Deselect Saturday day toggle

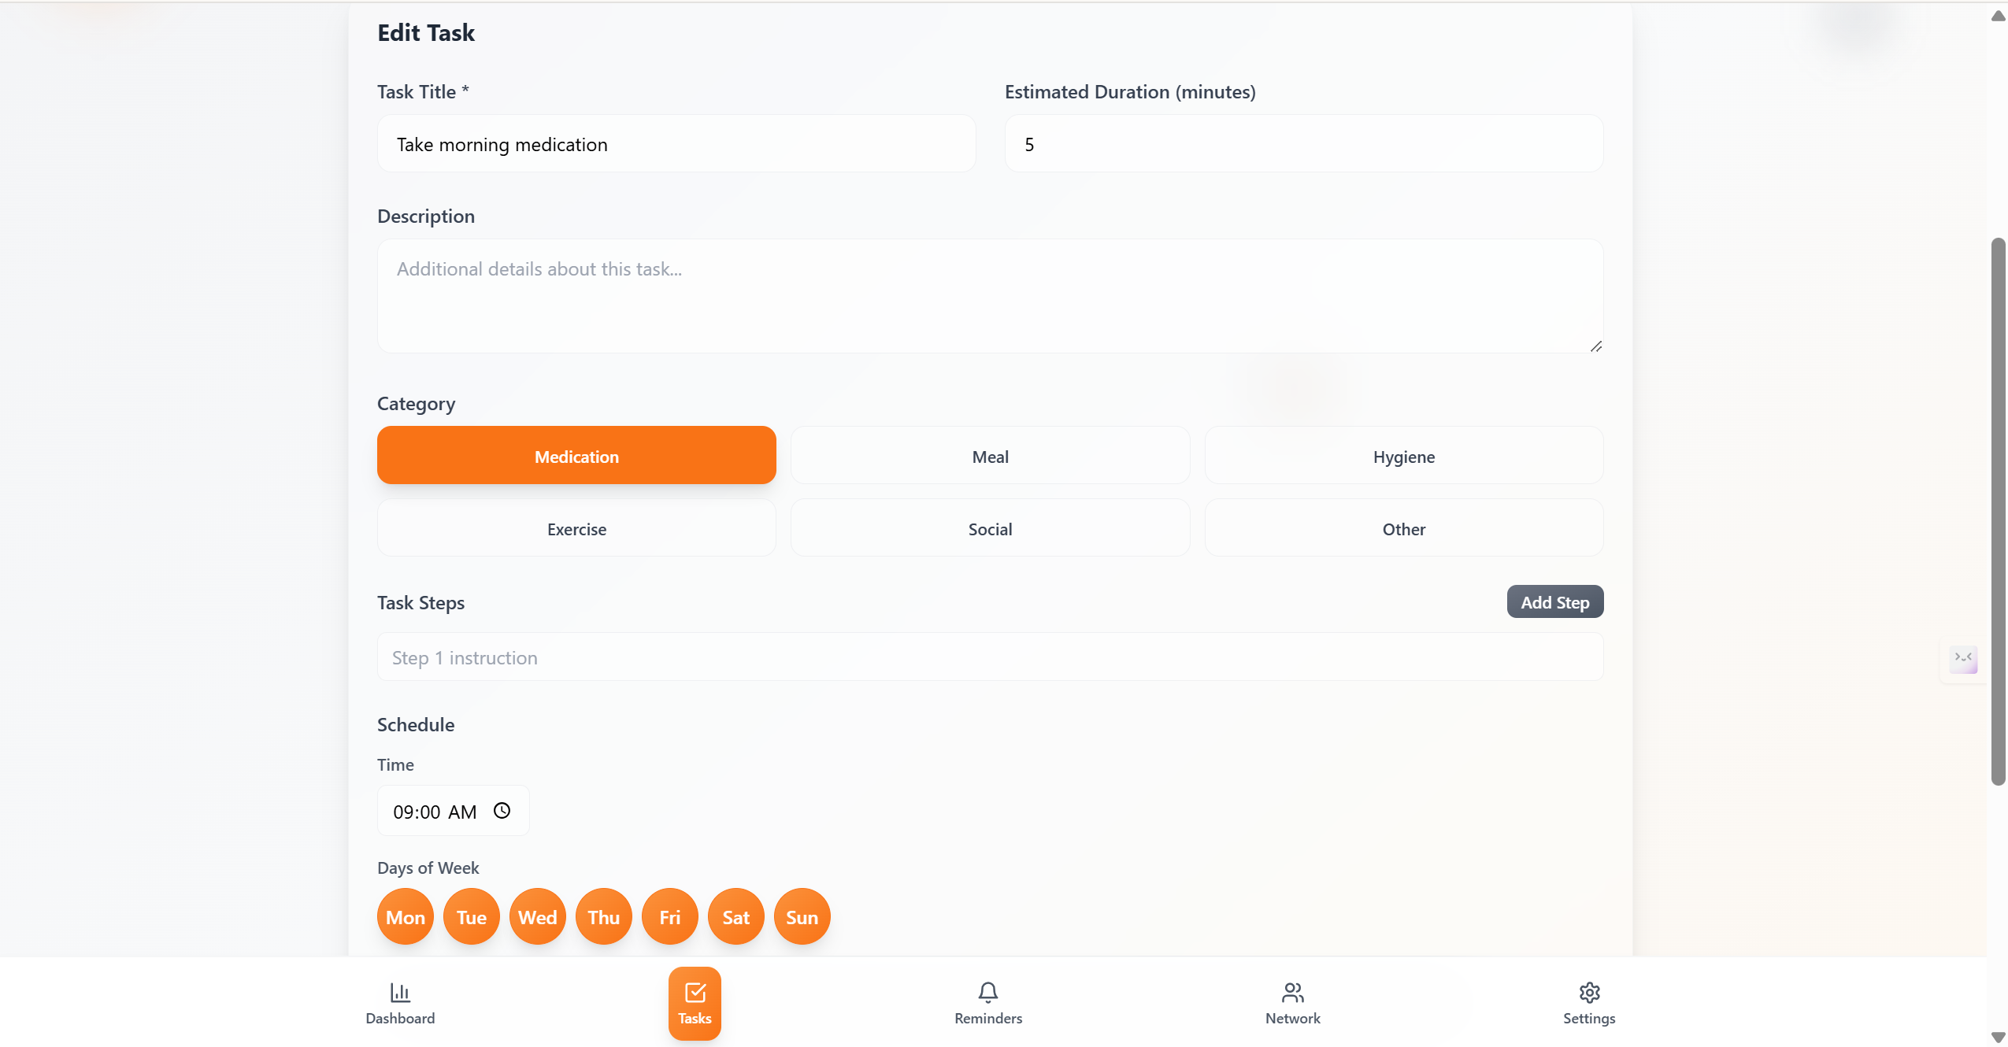pyautogui.click(x=735, y=917)
